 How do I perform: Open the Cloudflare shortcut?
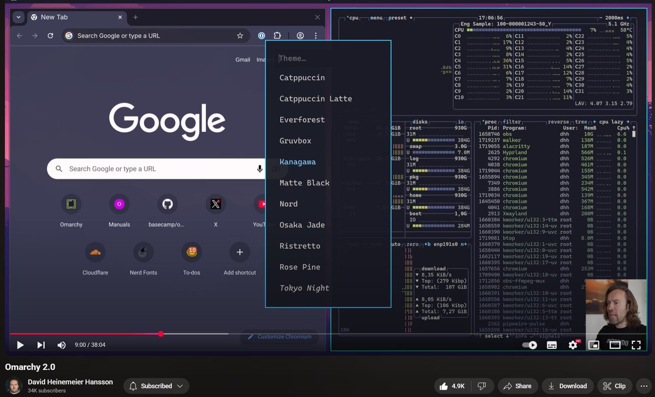point(95,258)
